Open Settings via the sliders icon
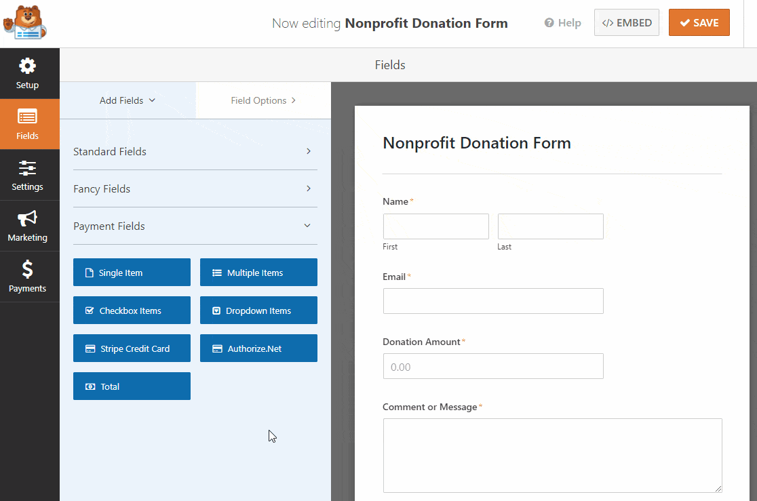This screenshot has height=501, width=757. 28,168
